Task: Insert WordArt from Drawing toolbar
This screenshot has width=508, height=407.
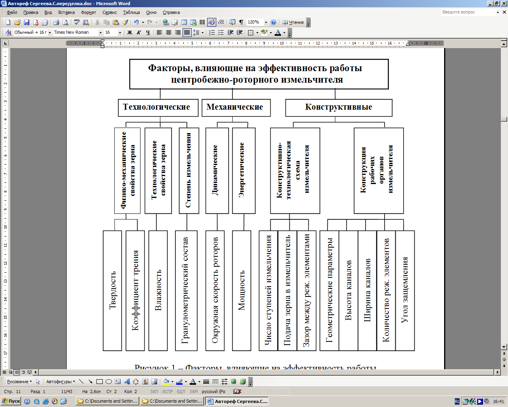Action: pyautogui.click(x=127, y=382)
